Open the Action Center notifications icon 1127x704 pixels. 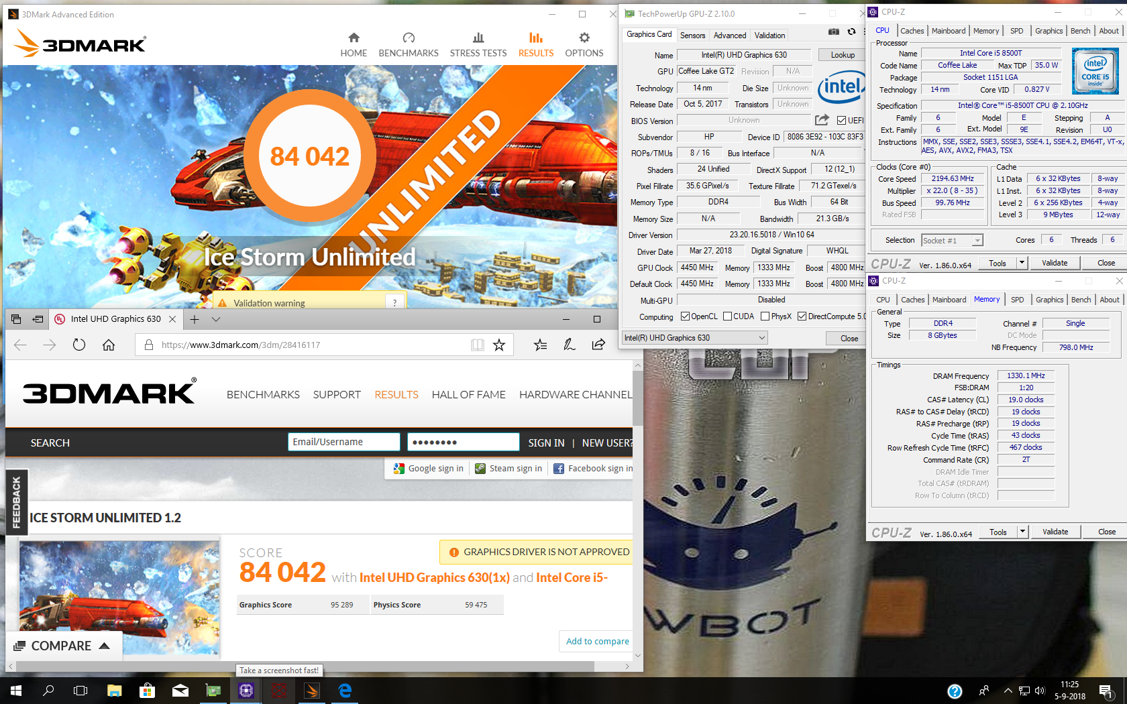pyautogui.click(x=1106, y=691)
